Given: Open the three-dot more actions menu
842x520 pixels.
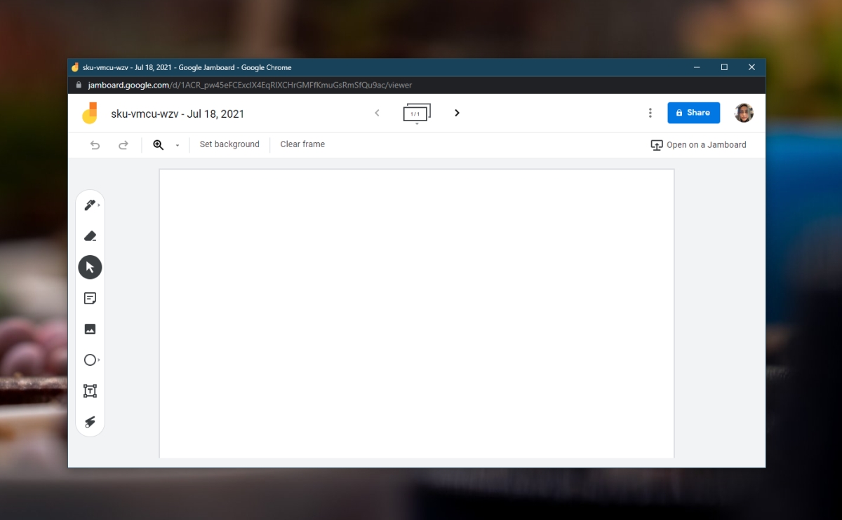Looking at the screenshot, I should tap(650, 113).
